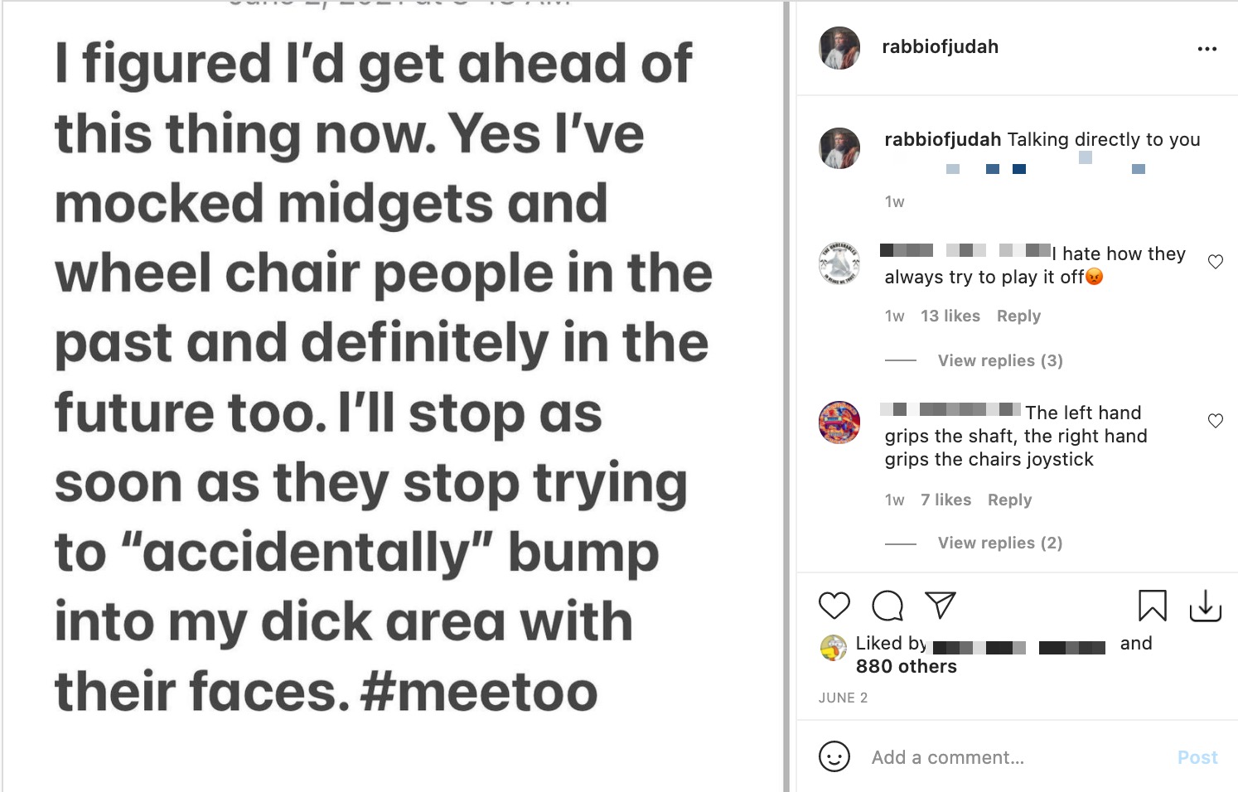Image resolution: width=1238 pixels, height=792 pixels.
Task: Save the post with the bookmark icon
Action: click(1152, 606)
